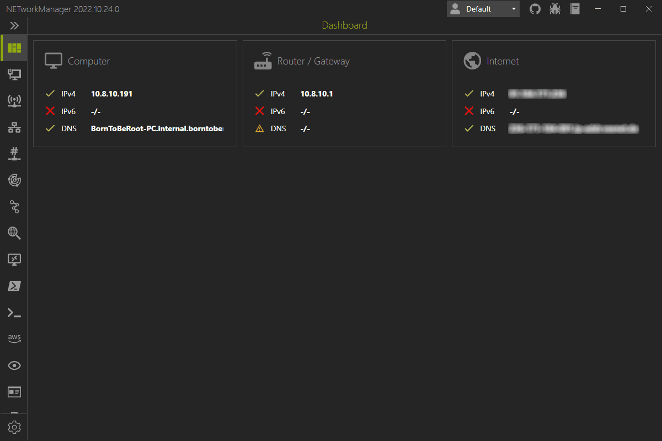Select the DNS Lookup globe icon

tap(14, 233)
